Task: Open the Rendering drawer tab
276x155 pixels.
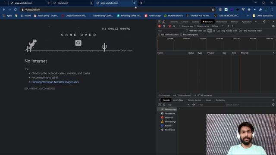Action: coord(220,100)
